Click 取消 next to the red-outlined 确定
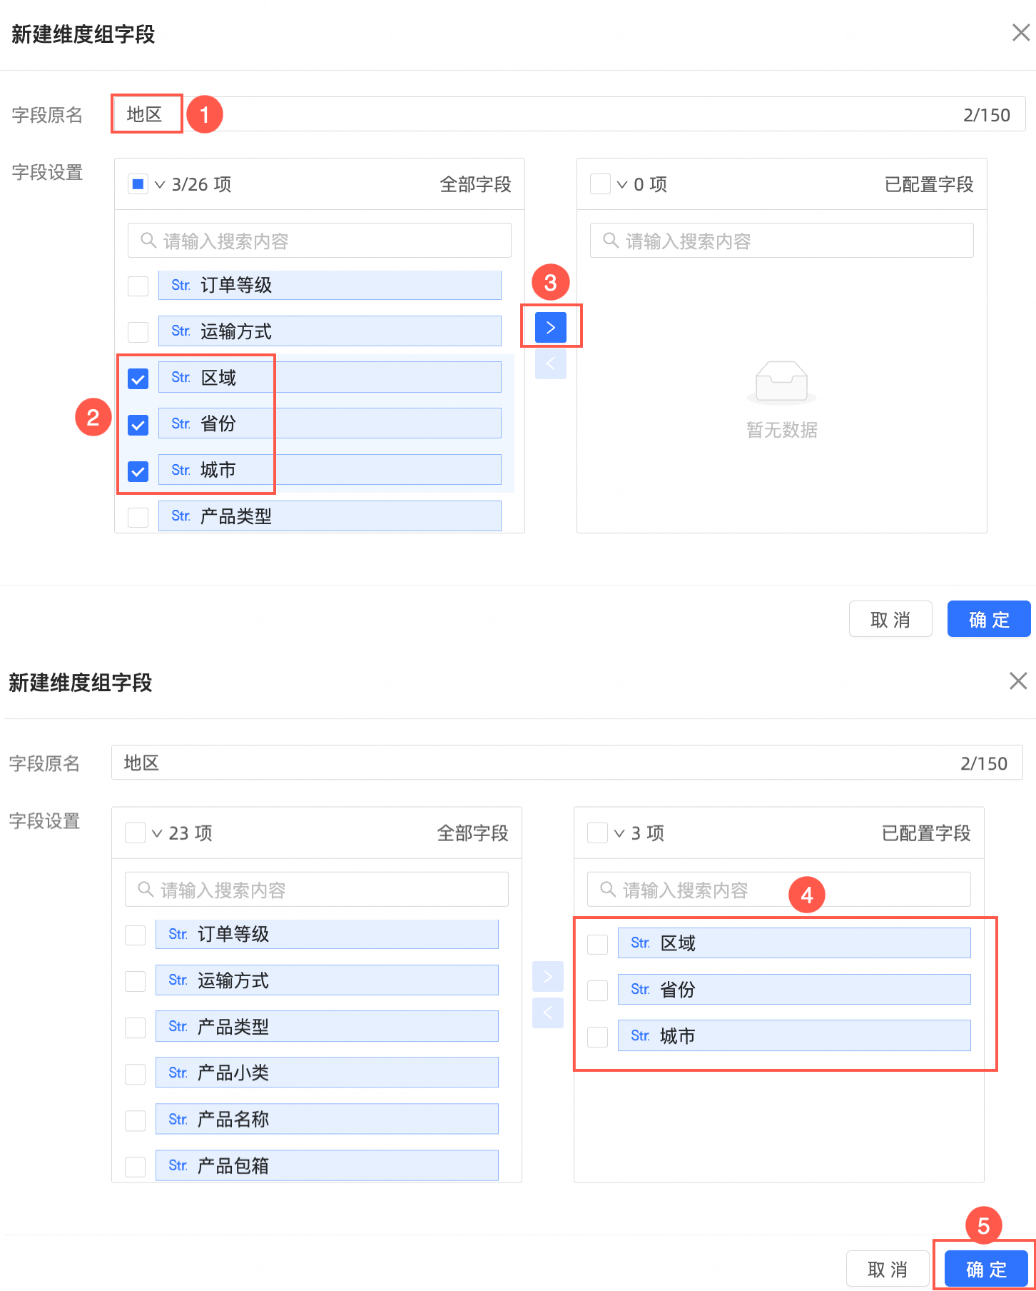This screenshot has height=1291, width=1036. coord(887,1269)
